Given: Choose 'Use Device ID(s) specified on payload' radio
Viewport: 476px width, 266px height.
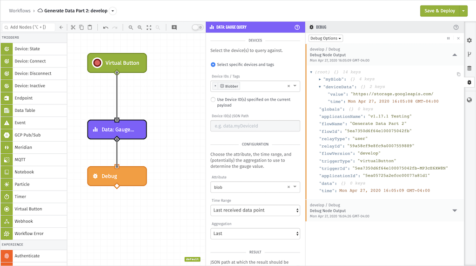Looking at the screenshot, I should click(213, 99).
